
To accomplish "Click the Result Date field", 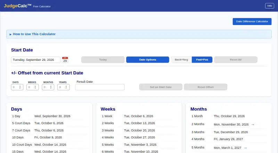I will [x=100, y=87].
